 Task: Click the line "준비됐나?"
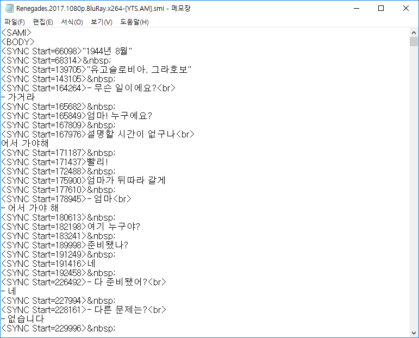[x=65, y=245]
